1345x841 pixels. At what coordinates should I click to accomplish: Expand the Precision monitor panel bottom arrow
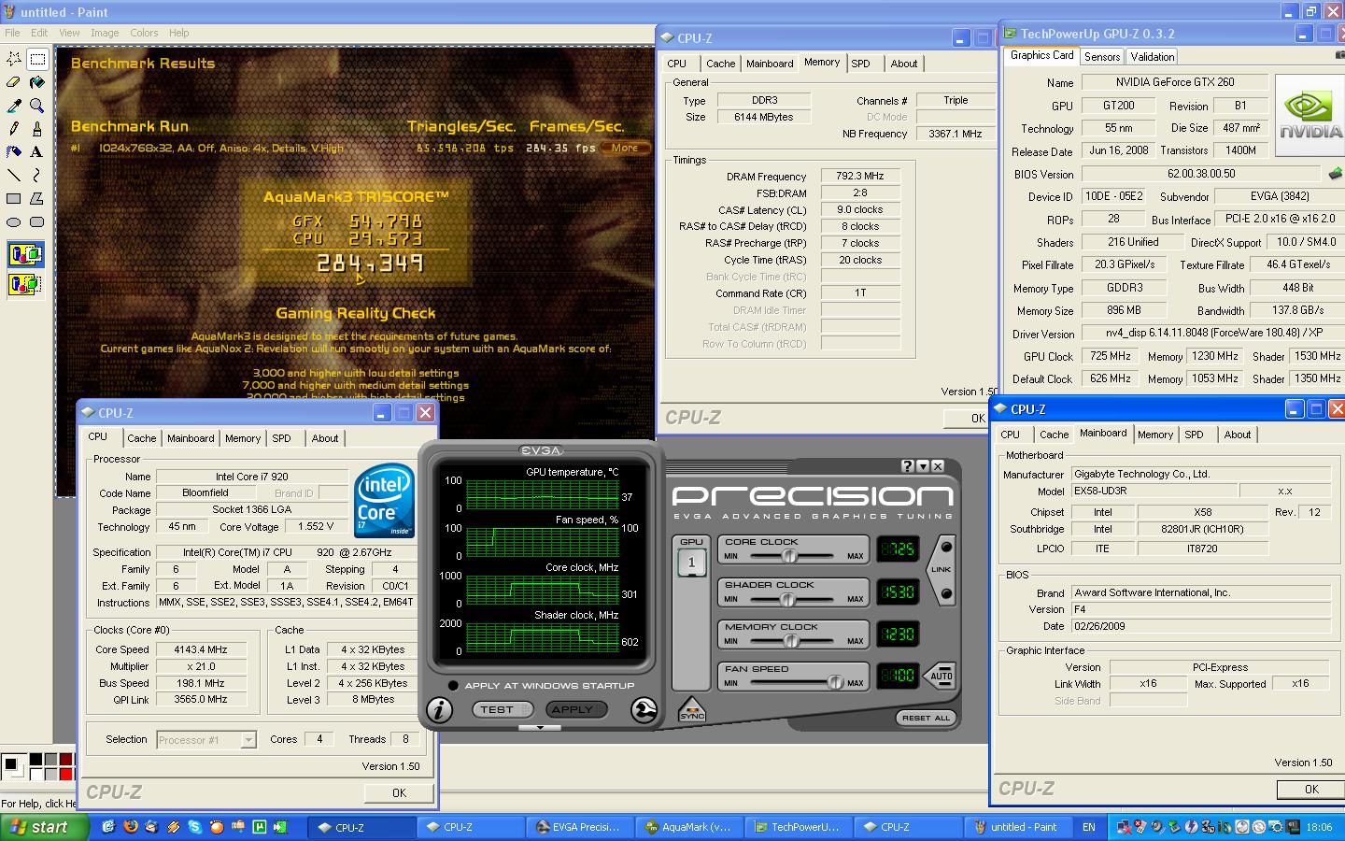coord(540,727)
